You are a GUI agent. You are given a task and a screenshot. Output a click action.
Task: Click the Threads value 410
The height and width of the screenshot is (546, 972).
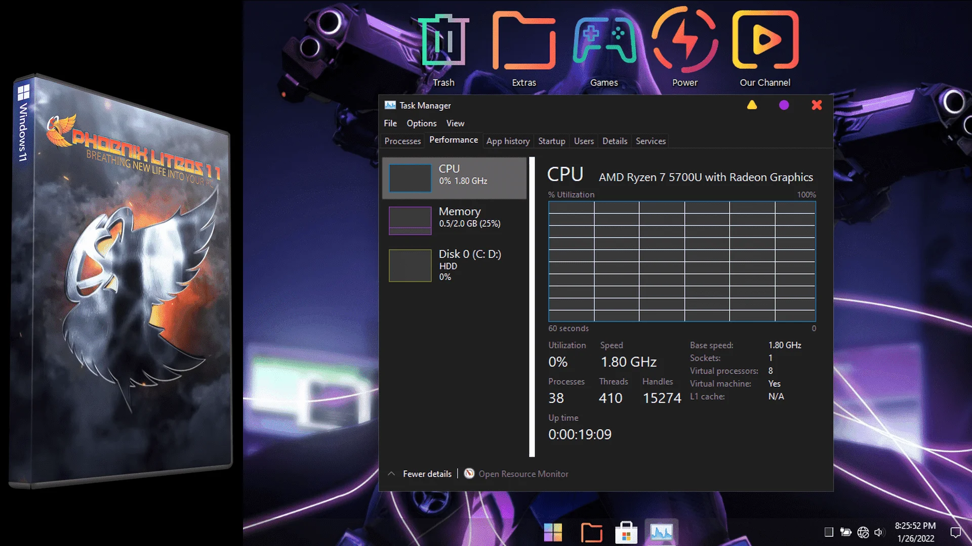click(x=611, y=398)
